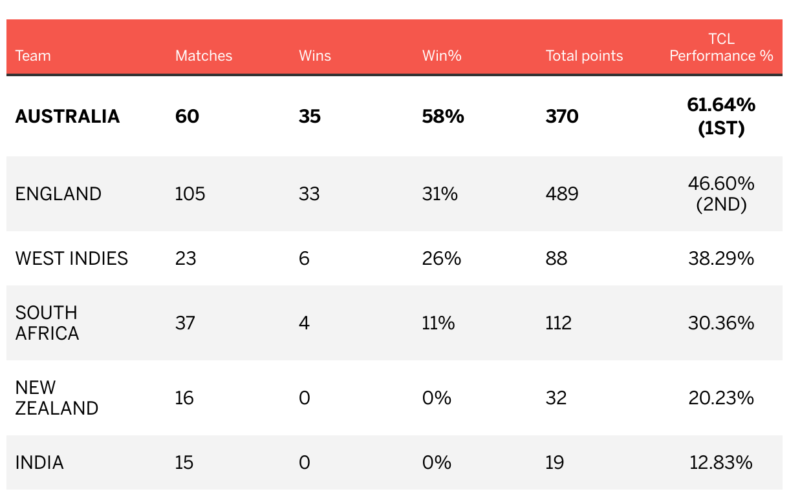Click the SOUTH AFRICA team cell

click(47, 323)
